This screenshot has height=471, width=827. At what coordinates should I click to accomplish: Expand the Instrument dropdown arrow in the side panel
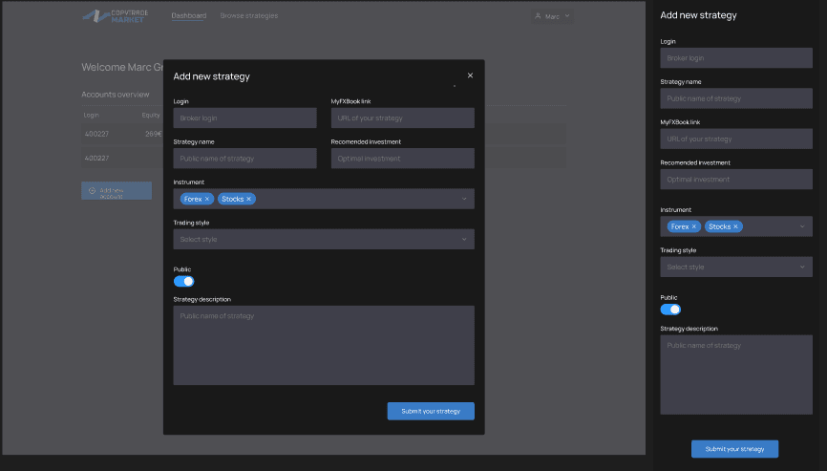(802, 226)
